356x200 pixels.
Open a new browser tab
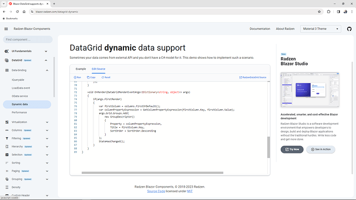tap(54, 4)
